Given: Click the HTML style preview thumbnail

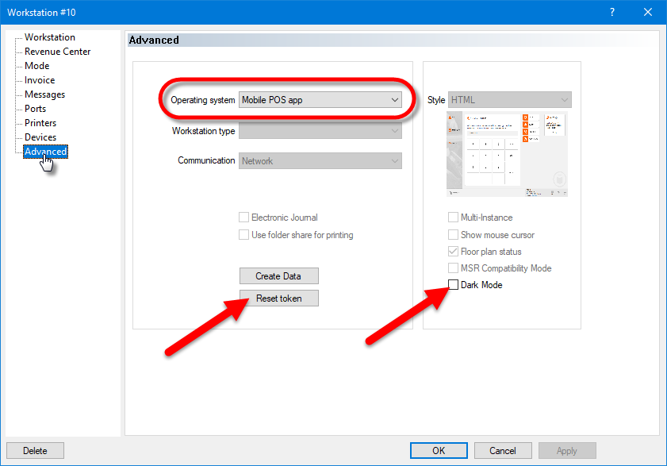Looking at the screenshot, I should click(x=508, y=154).
